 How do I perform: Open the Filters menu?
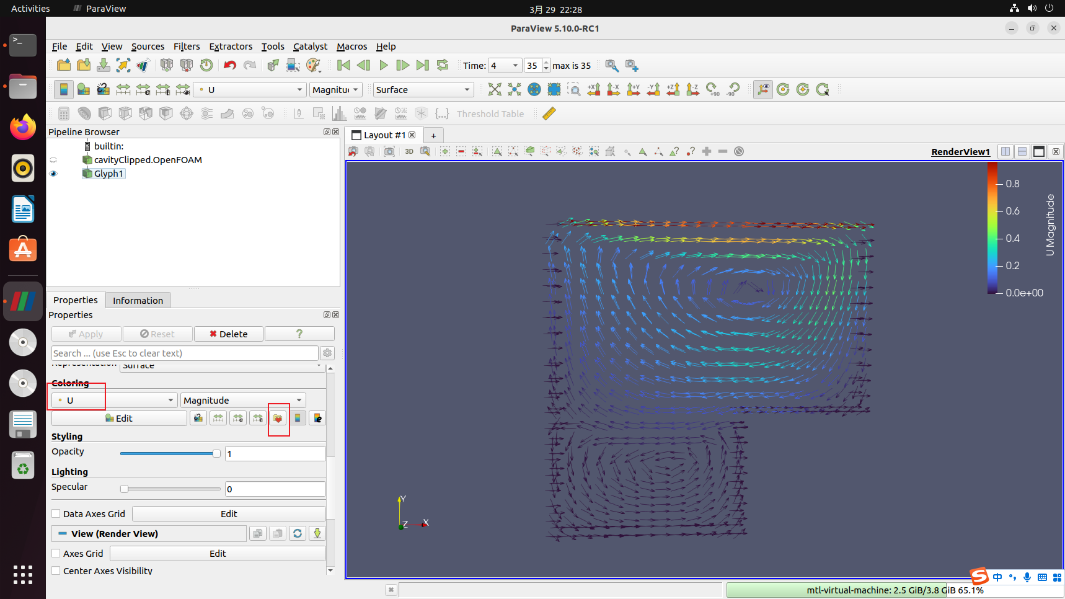pos(187,47)
